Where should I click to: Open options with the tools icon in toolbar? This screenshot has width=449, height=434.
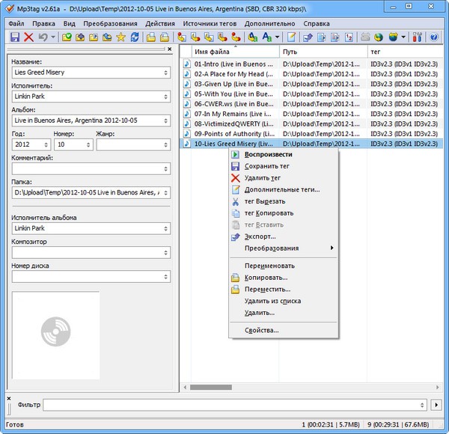point(418,37)
